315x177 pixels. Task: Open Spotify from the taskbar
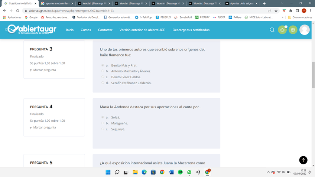pos(180,172)
